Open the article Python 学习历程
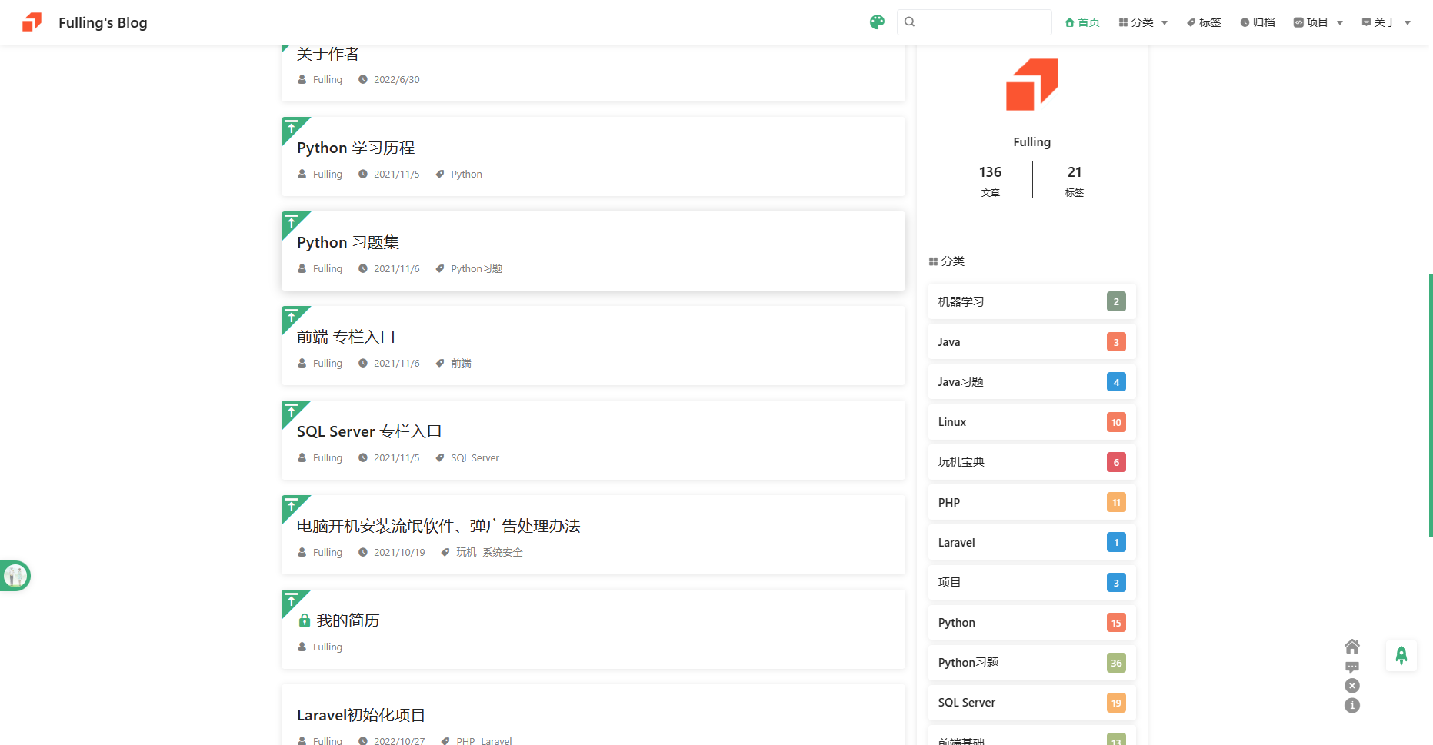 pyautogui.click(x=355, y=148)
